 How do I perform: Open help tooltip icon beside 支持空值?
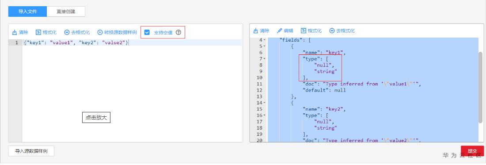(178, 32)
